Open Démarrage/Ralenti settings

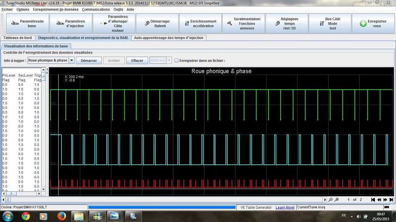click(x=157, y=24)
